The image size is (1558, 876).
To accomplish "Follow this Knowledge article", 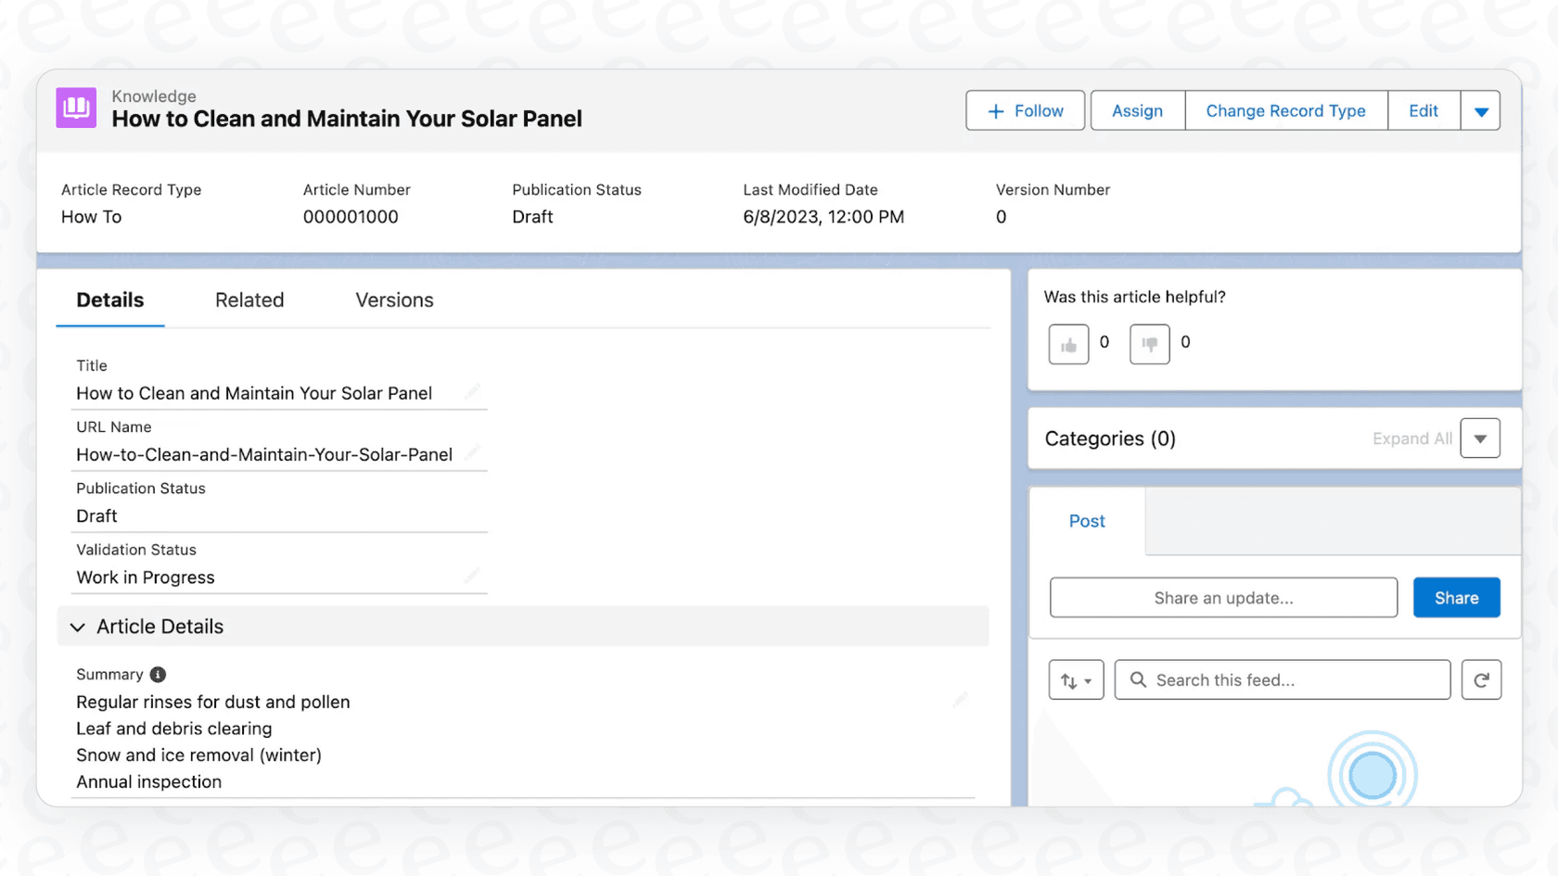I will [x=1025, y=110].
